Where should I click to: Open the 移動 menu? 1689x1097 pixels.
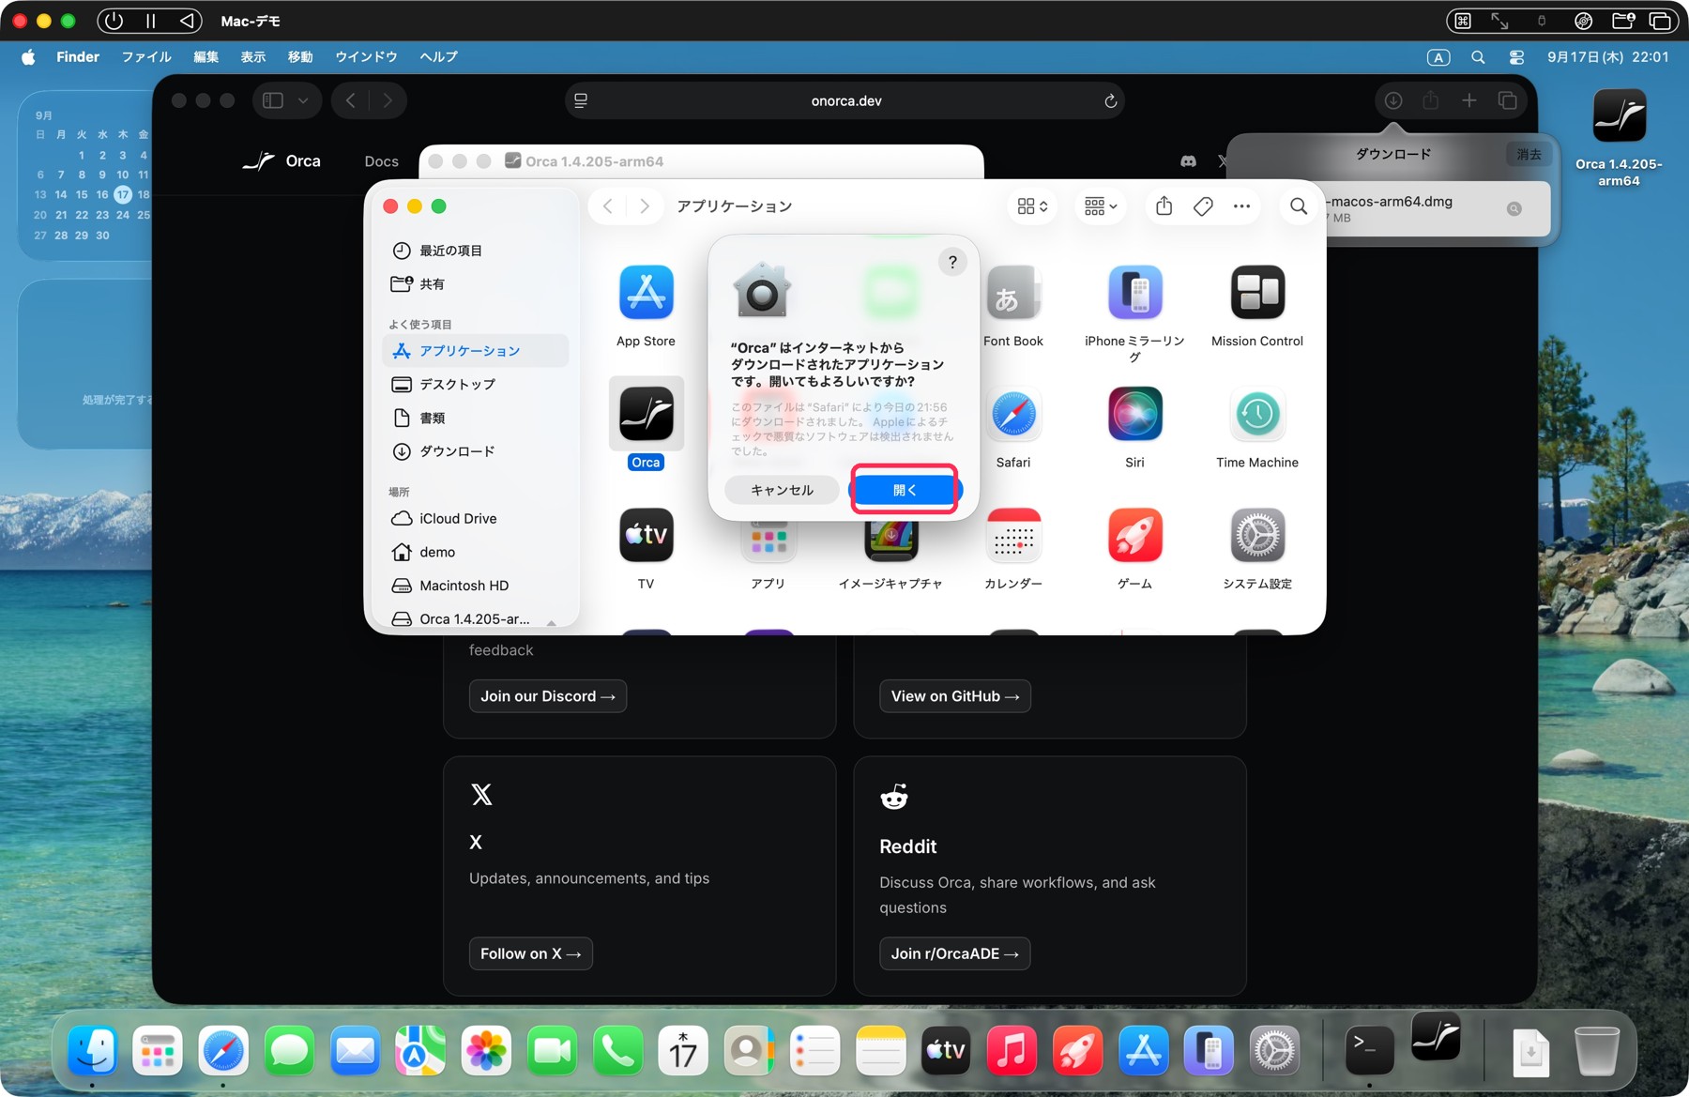point(300,57)
